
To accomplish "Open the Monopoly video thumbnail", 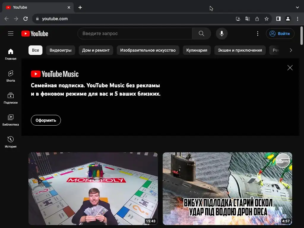I will [x=93, y=189].
